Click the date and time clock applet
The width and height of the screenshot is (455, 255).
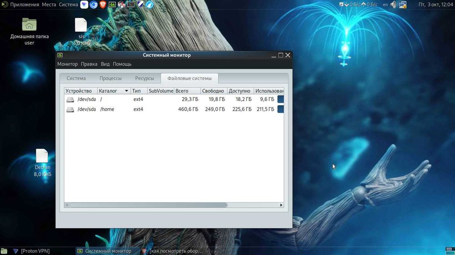coord(435,5)
